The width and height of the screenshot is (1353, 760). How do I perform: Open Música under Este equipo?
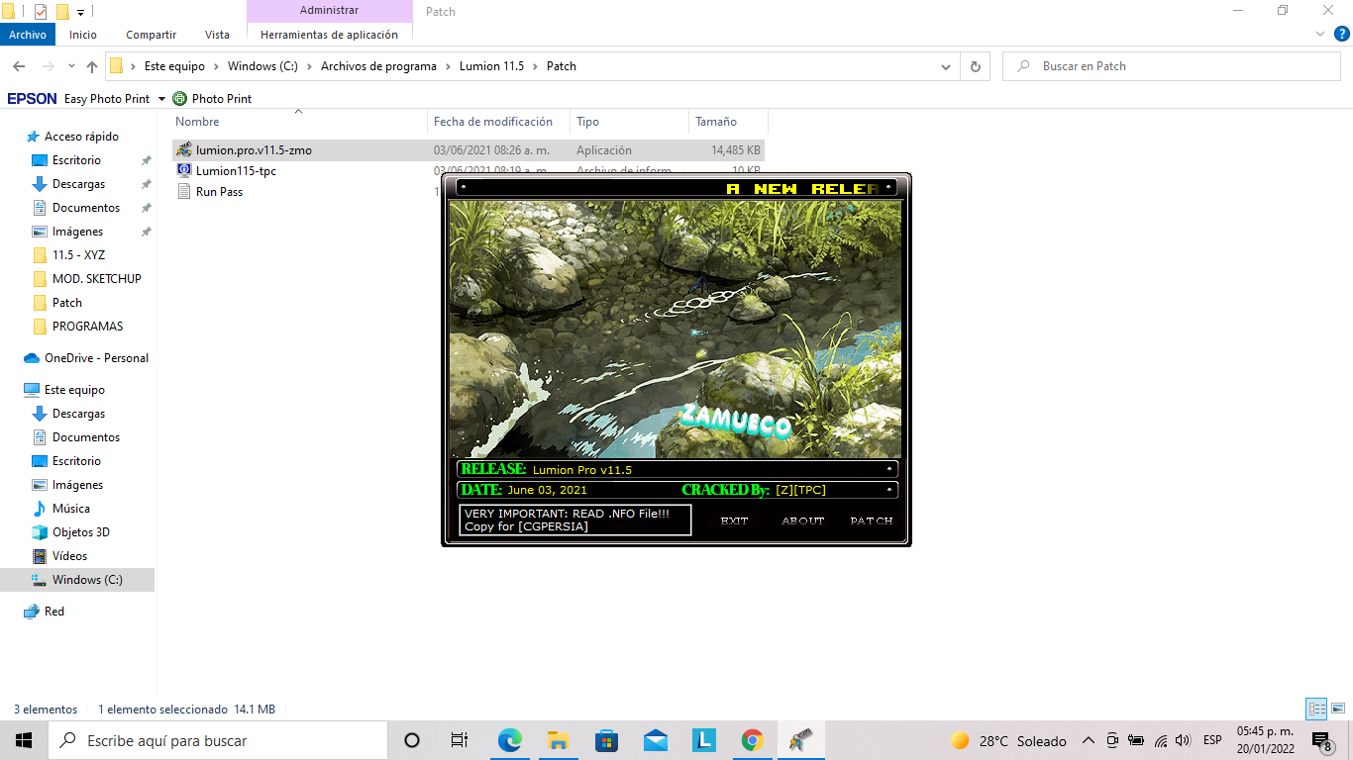pos(70,509)
